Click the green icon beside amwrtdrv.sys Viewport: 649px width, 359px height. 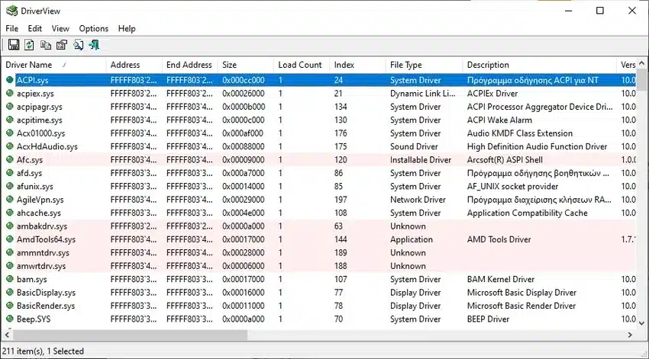pyautogui.click(x=9, y=266)
